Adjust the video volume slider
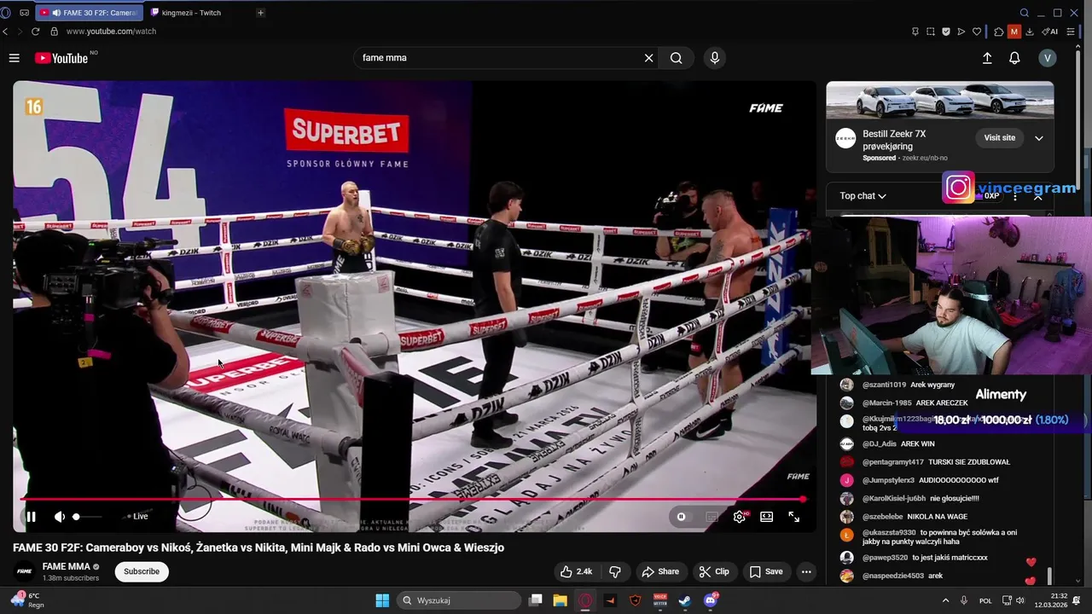This screenshot has height=614, width=1092. pyautogui.click(x=87, y=516)
